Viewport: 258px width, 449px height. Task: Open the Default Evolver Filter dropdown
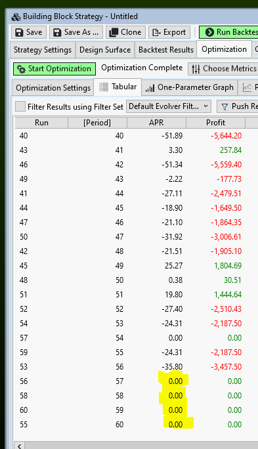pyautogui.click(x=168, y=106)
